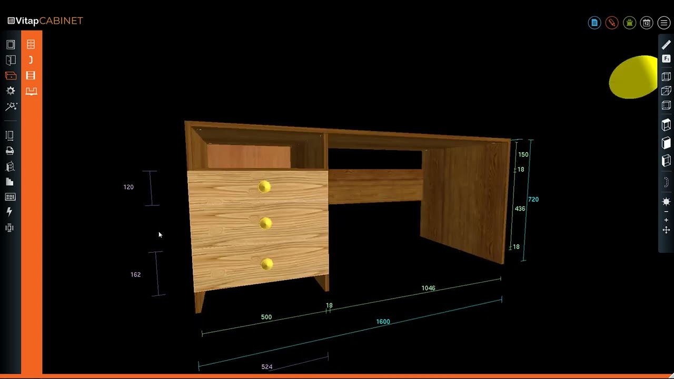
Task: Click the orange pencil edit icon
Action: [612, 23]
